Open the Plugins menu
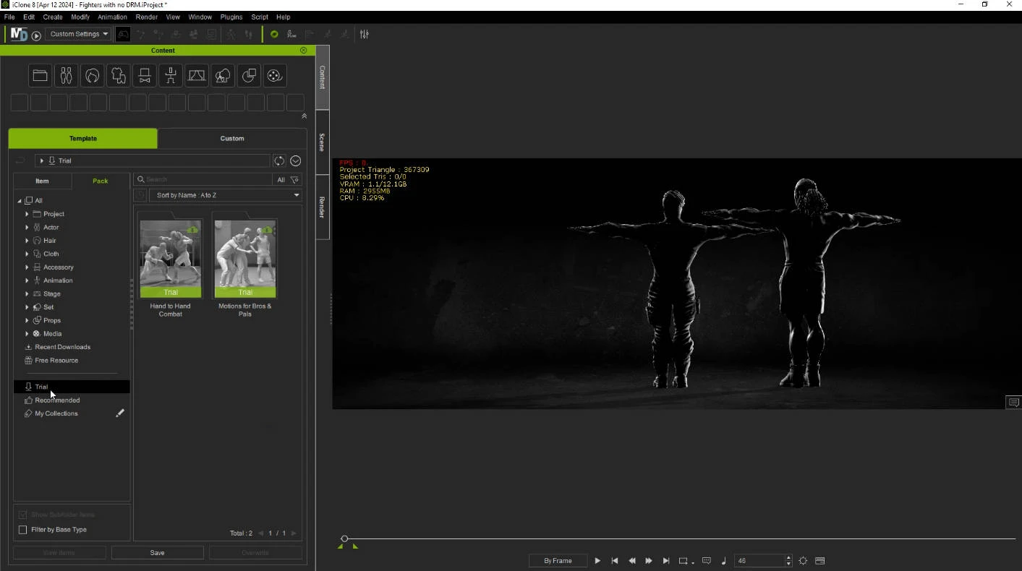 click(231, 17)
